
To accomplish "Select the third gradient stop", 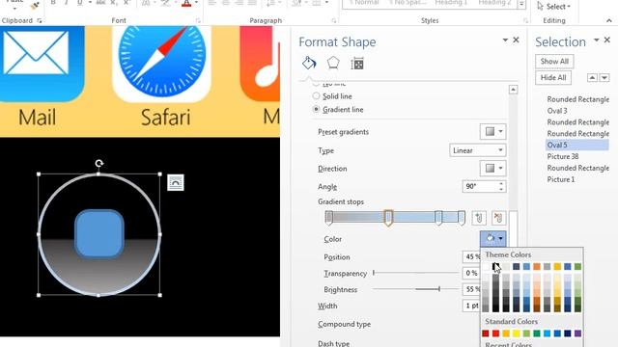I will point(438,218).
